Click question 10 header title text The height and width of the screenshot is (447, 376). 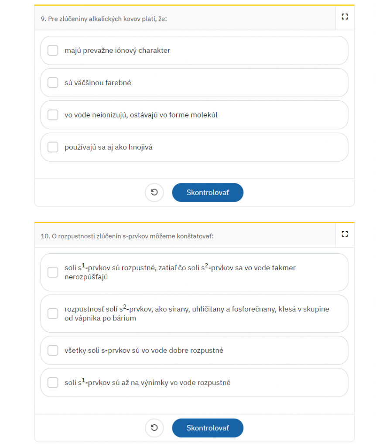coord(127,236)
